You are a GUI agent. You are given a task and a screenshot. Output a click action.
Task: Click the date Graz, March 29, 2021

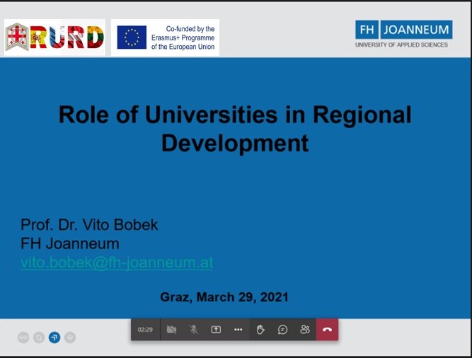224,297
